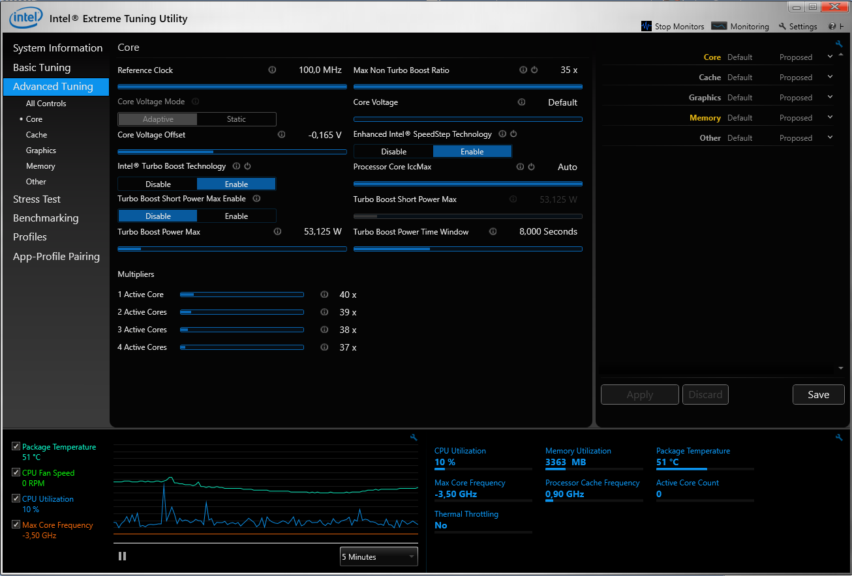Click the Intel Turbo Boost Technology info icon
Screen dimensions: 852x576
(236, 166)
